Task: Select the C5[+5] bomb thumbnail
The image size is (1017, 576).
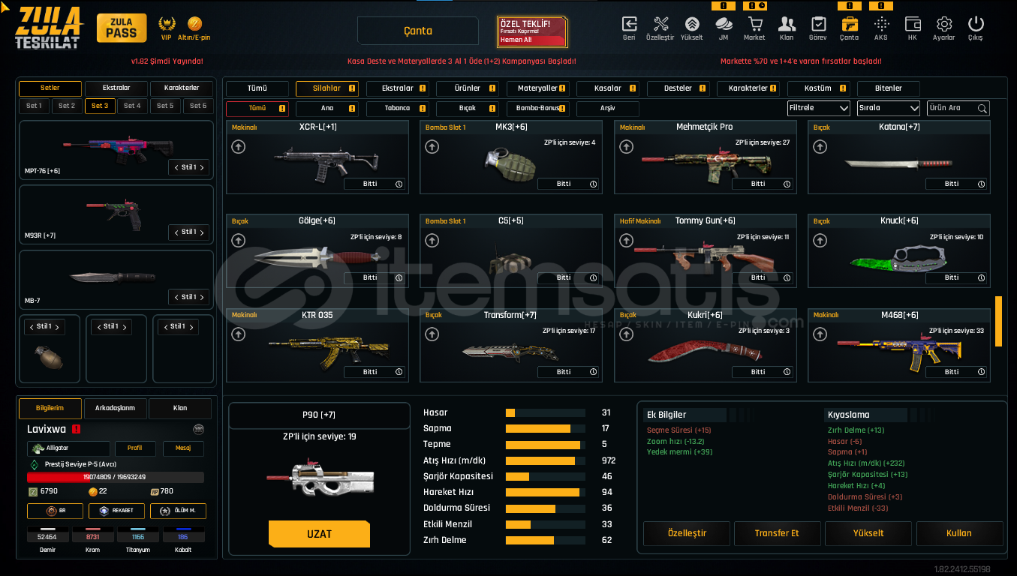Action: pyautogui.click(x=510, y=262)
